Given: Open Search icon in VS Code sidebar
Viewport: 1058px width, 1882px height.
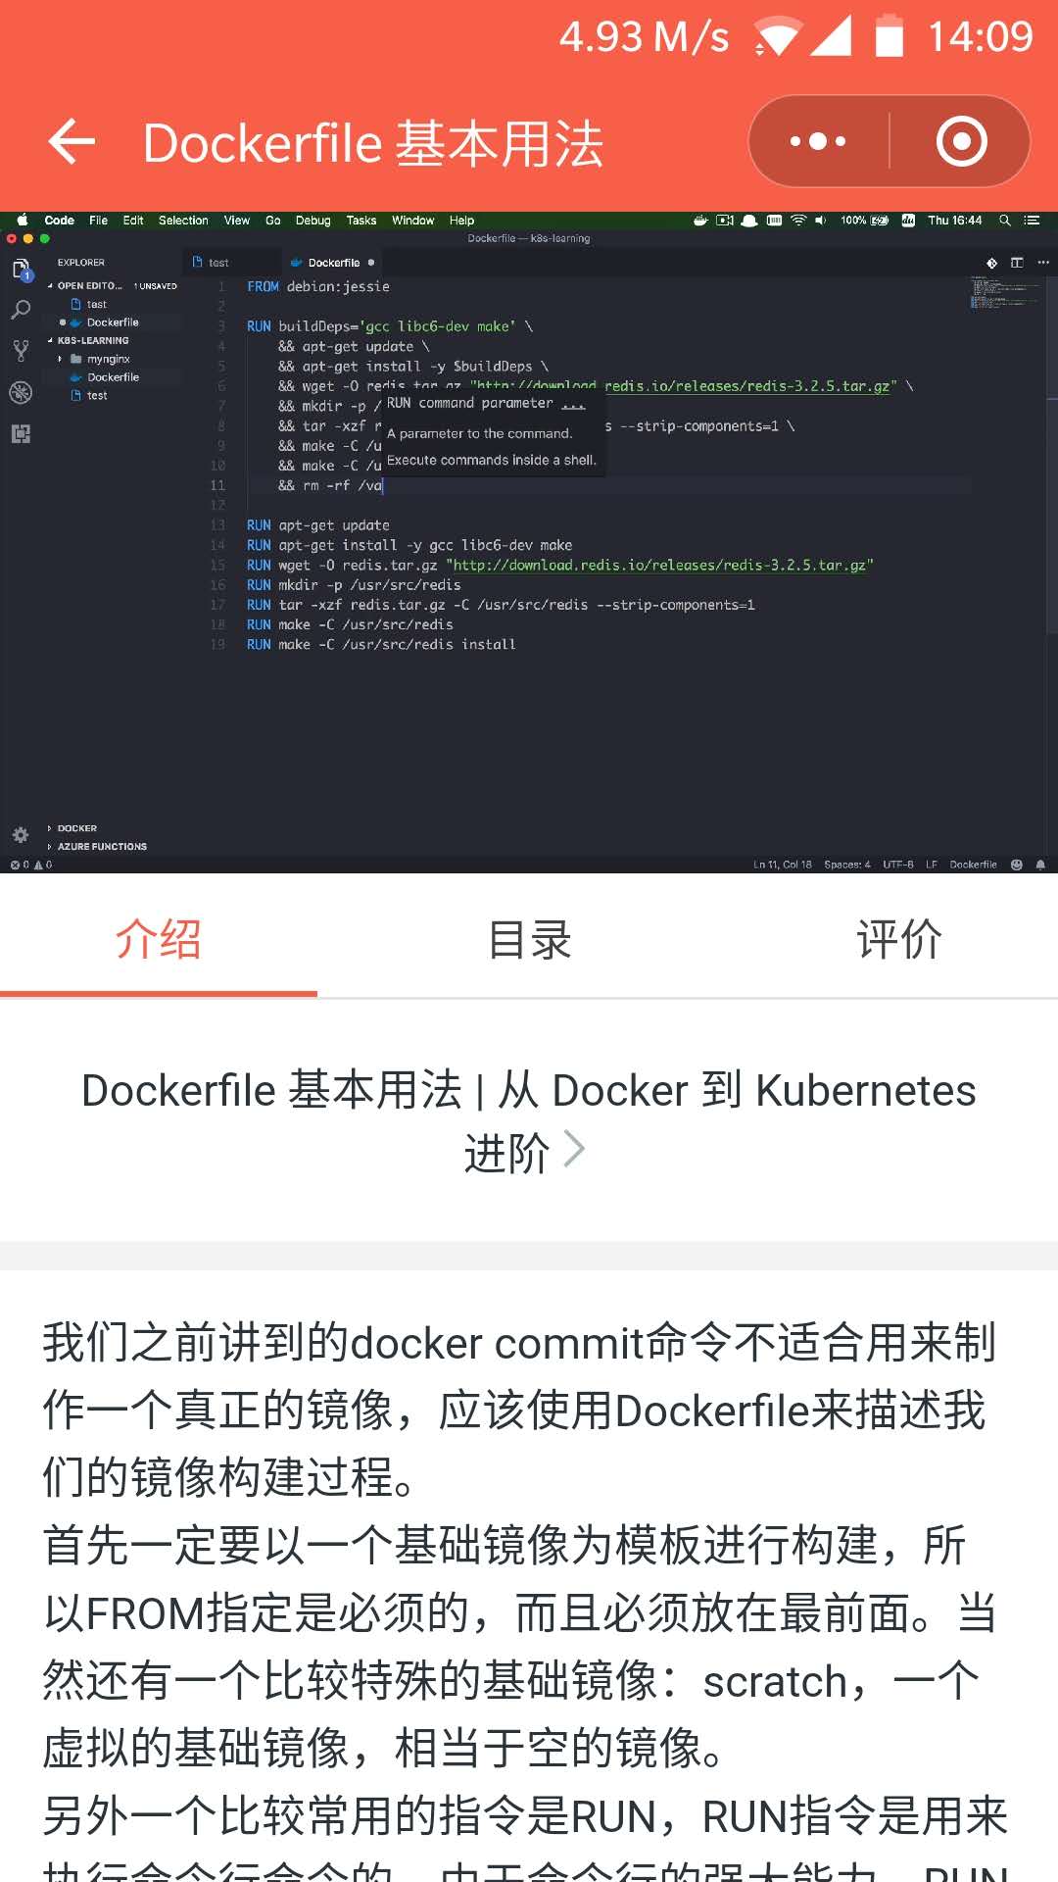Looking at the screenshot, I should pyautogui.click(x=21, y=311).
